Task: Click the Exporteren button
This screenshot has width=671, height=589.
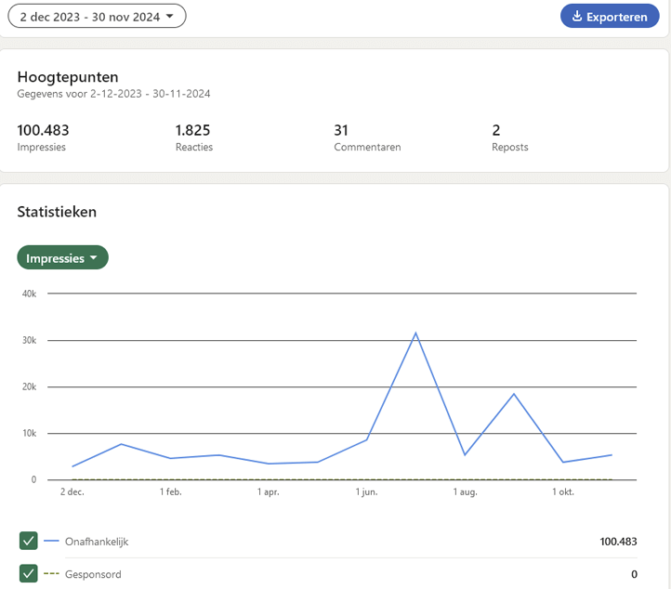Action: click(x=610, y=17)
